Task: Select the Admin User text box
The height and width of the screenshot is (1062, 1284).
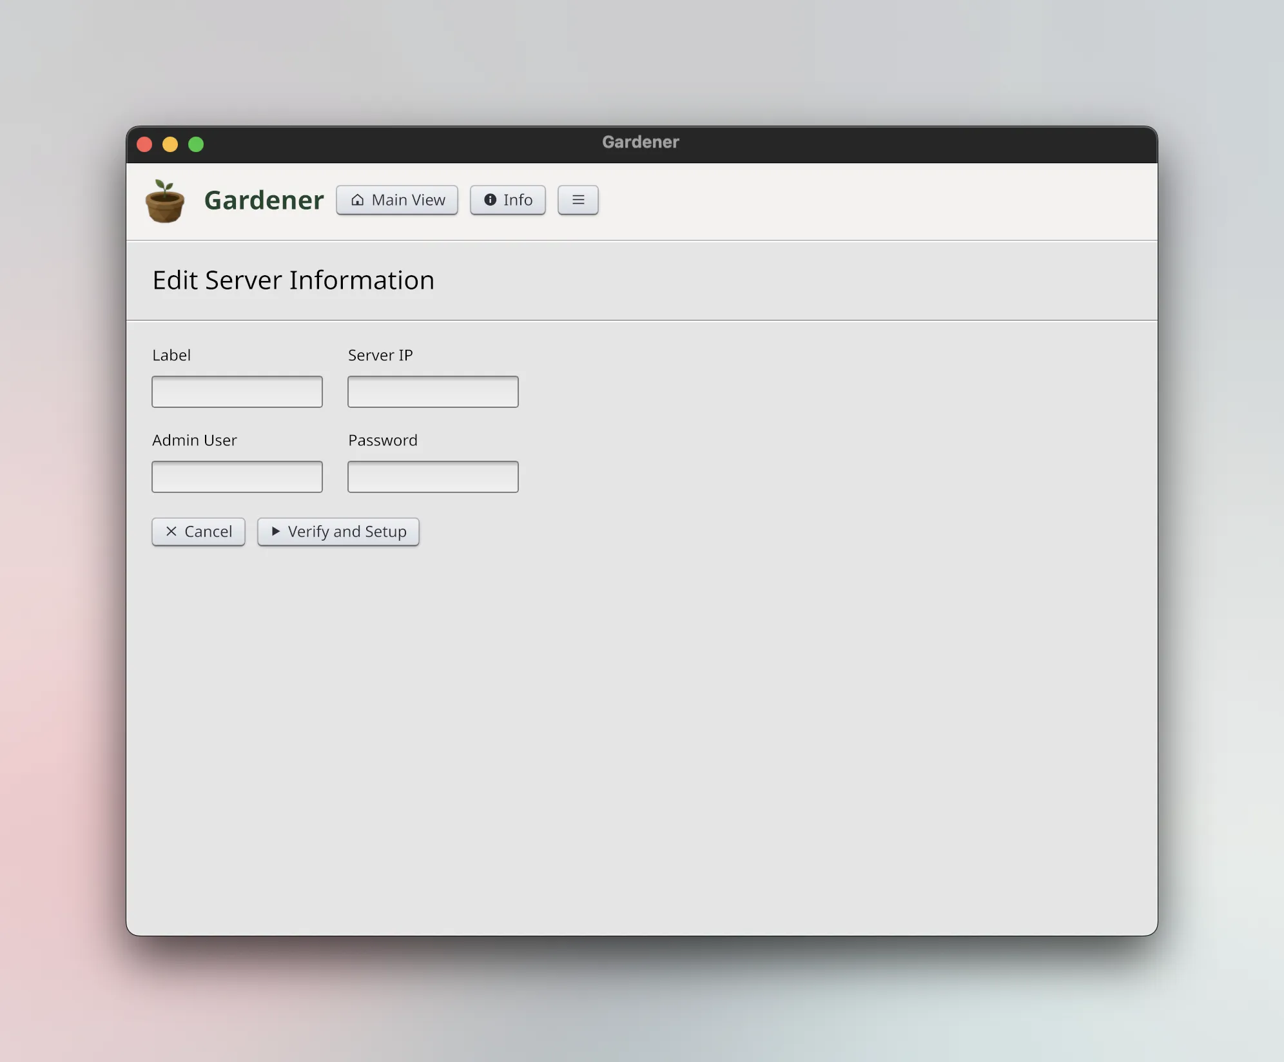Action: pyautogui.click(x=237, y=477)
